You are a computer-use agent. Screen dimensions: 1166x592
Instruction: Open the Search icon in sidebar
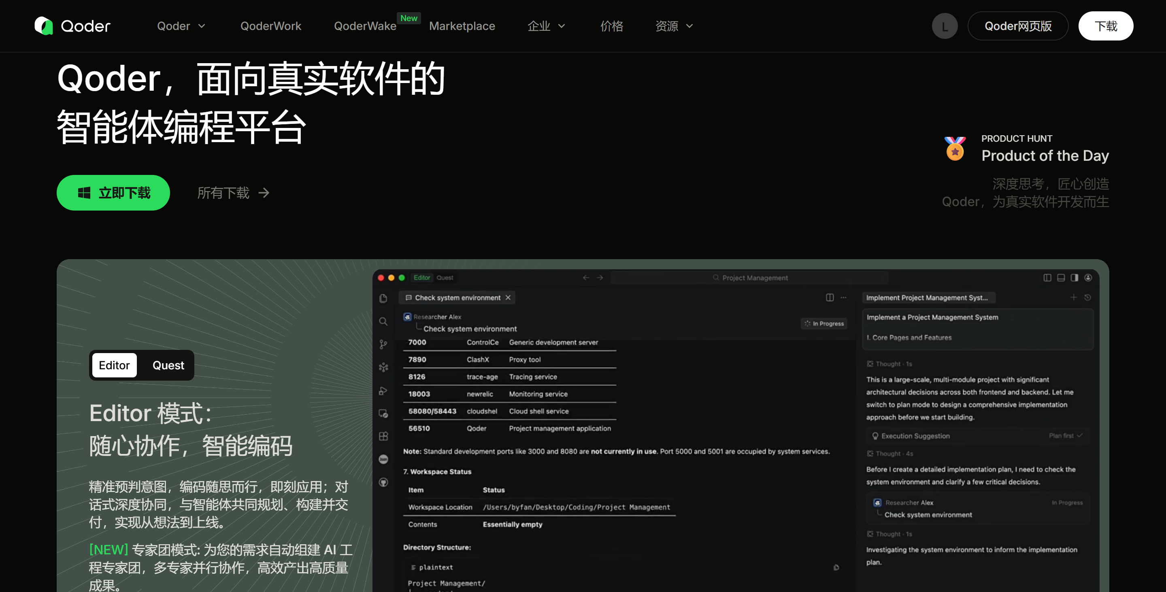tap(383, 322)
